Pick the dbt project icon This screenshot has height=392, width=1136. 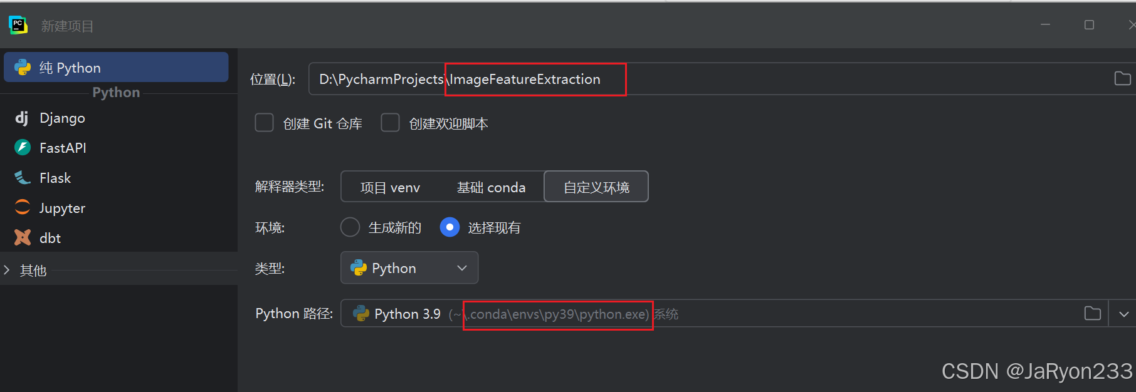point(23,238)
